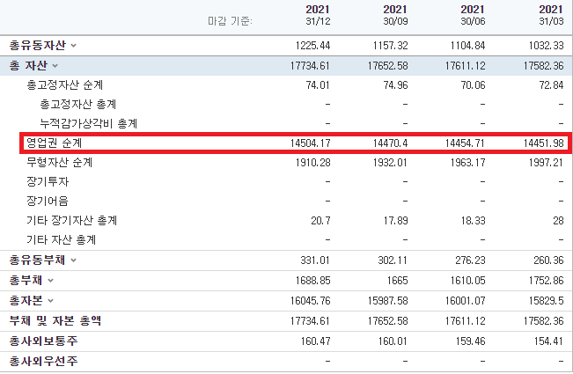
Task: Click the 무형자산 순계 label
Action: tap(59, 162)
